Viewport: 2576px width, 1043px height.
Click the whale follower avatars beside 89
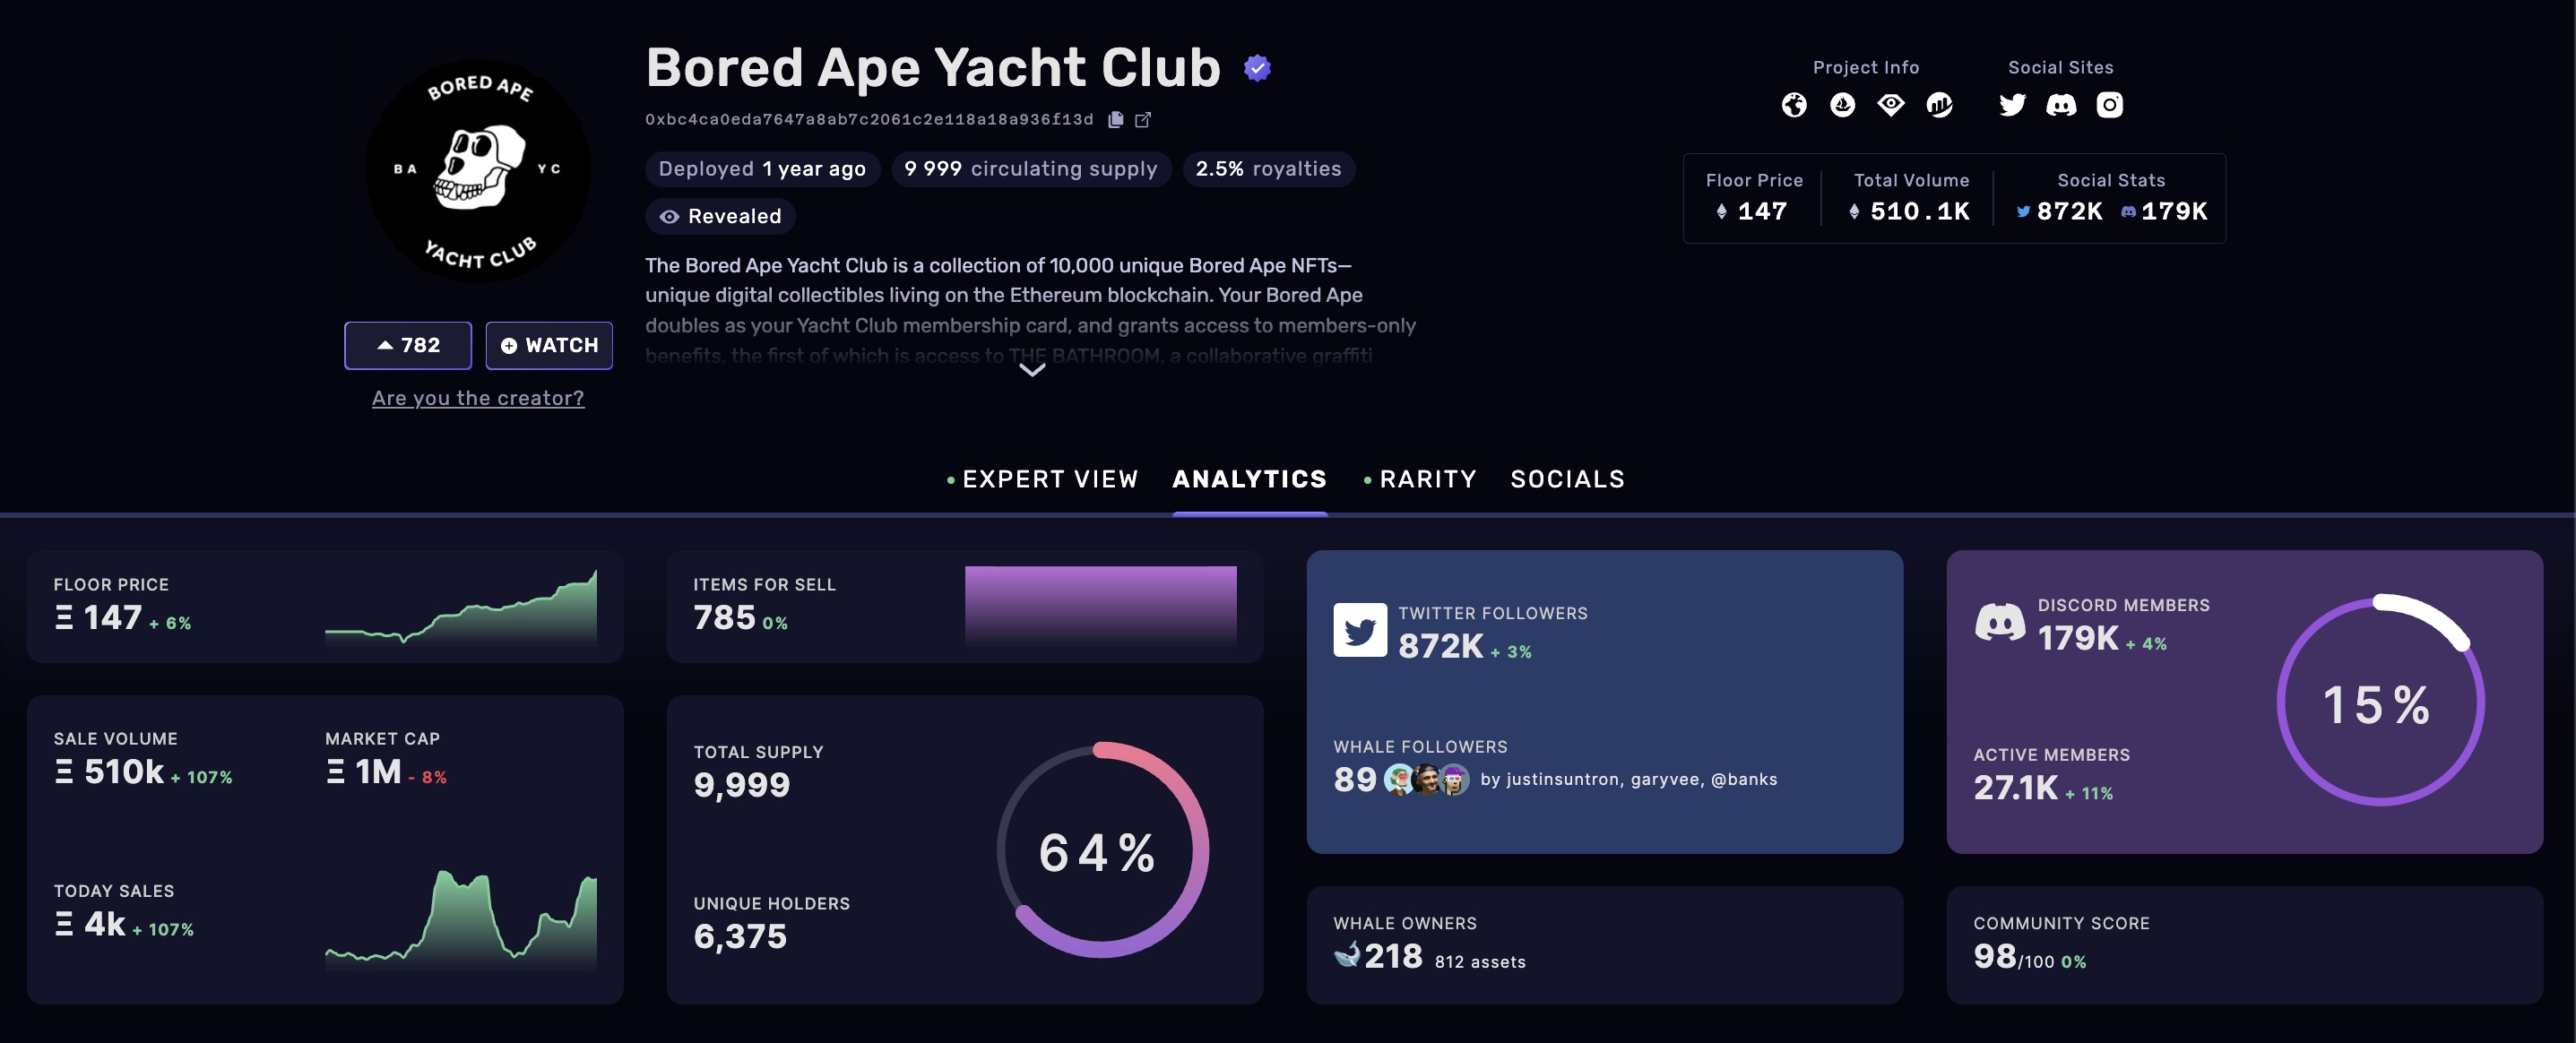pyautogui.click(x=1427, y=779)
